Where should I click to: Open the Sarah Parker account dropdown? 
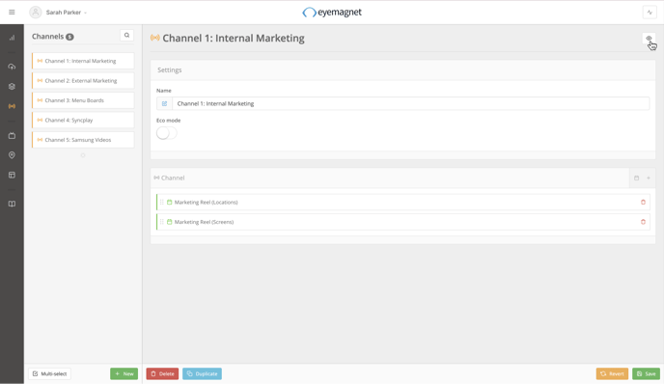pos(66,13)
